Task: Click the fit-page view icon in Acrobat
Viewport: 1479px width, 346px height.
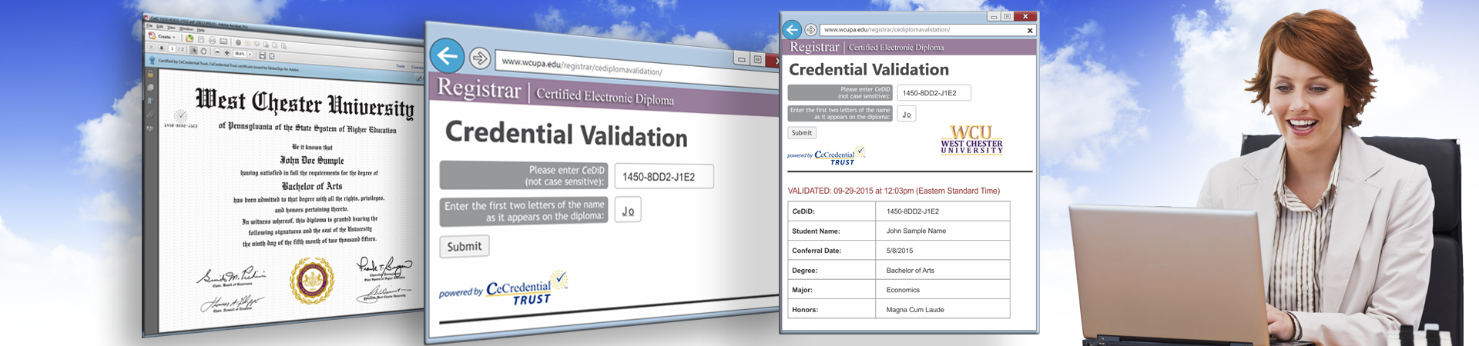Action: click(272, 57)
